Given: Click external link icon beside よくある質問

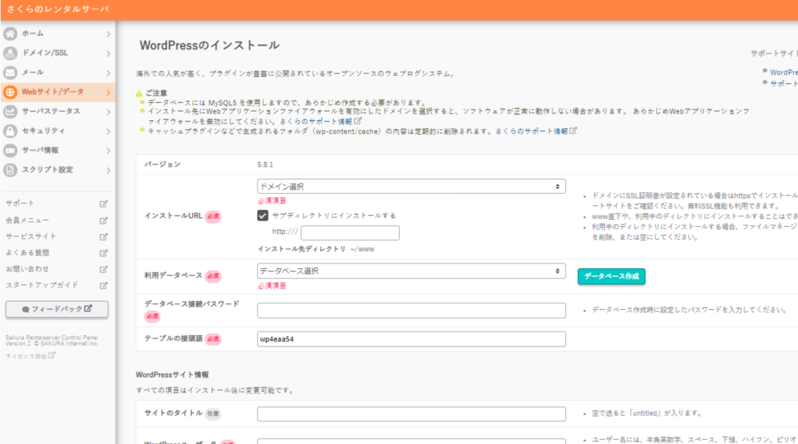Looking at the screenshot, I should coord(103,253).
